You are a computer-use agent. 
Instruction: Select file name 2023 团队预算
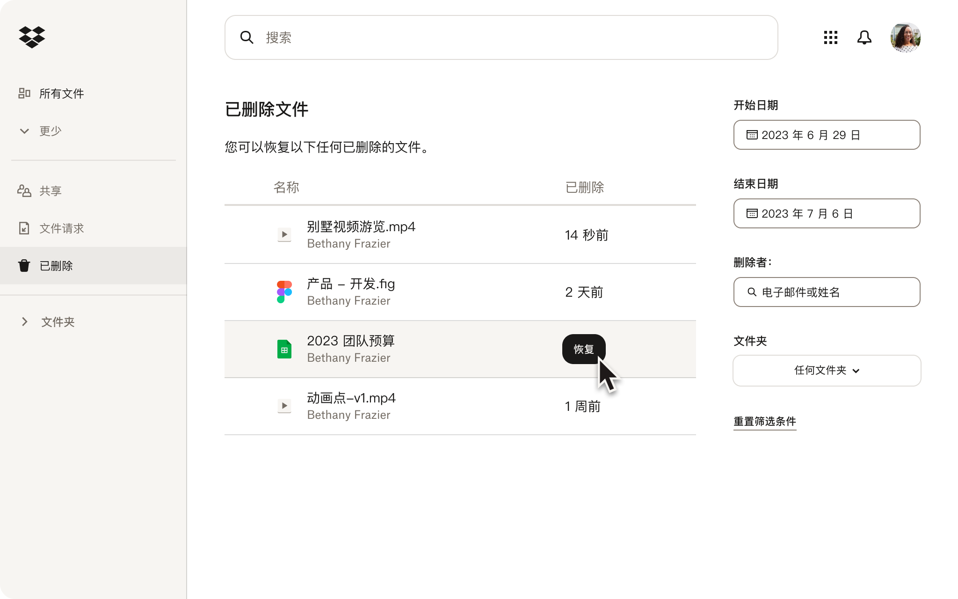pos(351,341)
